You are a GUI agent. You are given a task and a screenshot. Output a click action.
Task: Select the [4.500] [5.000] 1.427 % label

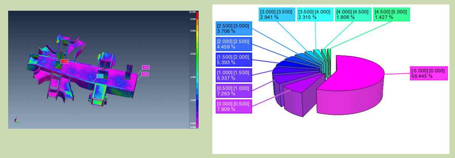[391, 14]
